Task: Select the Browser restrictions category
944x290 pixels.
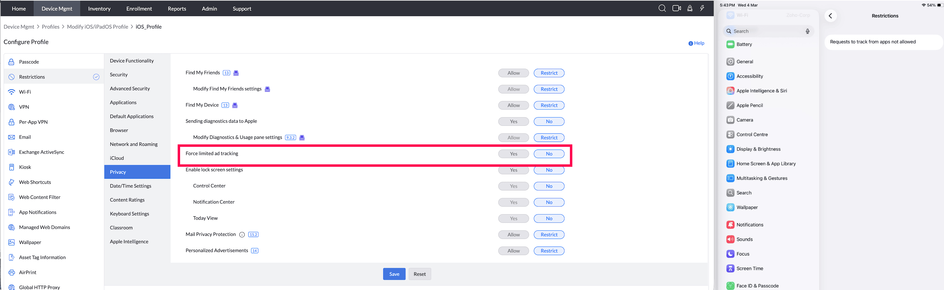Action: coord(138,130)
